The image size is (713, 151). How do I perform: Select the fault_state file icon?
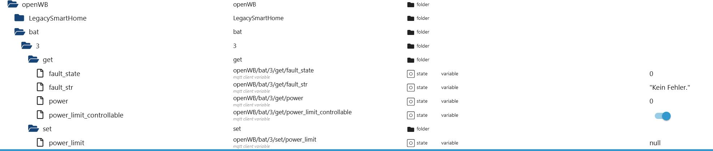pos(40,74)
